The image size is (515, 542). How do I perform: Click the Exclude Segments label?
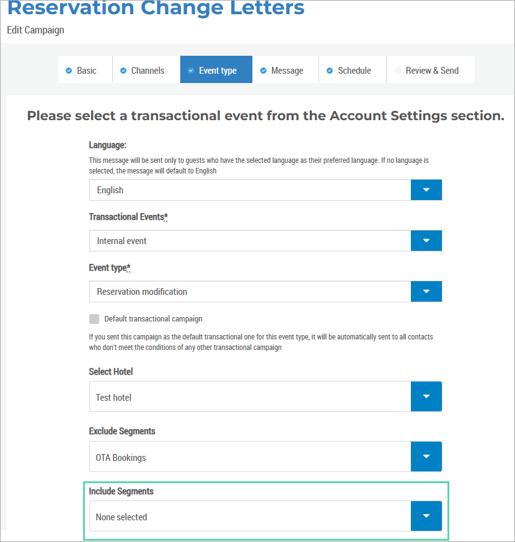(x=122, y=431)
